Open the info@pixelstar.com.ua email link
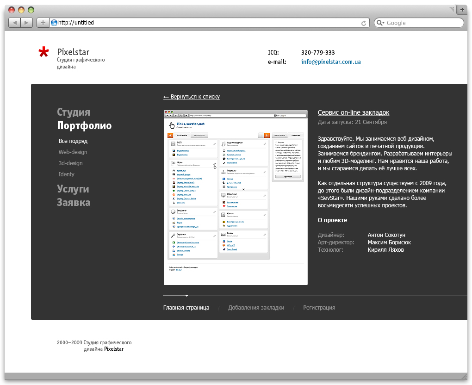472x385 pixels. (331, 62)
